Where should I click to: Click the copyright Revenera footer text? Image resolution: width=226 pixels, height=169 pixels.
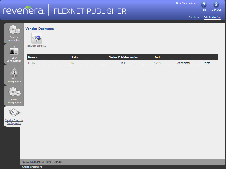[x=42, y=162]
